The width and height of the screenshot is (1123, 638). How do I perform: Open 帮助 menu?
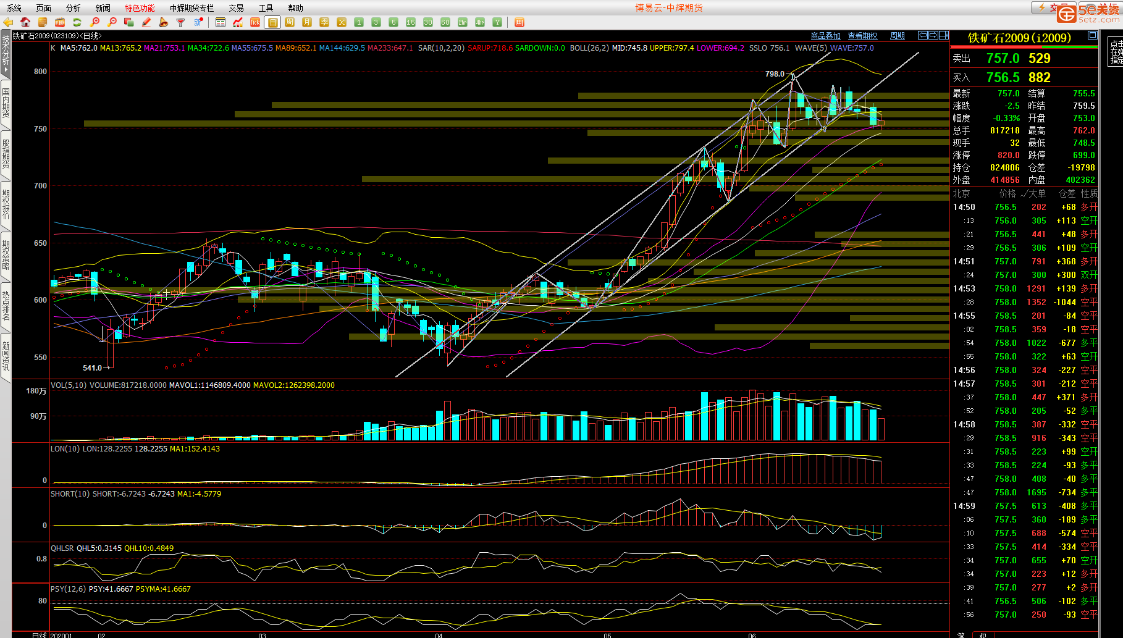point(296,8)
